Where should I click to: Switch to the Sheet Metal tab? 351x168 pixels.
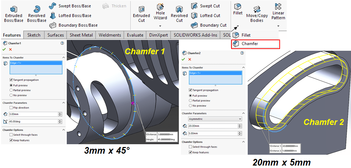[81, 35]
